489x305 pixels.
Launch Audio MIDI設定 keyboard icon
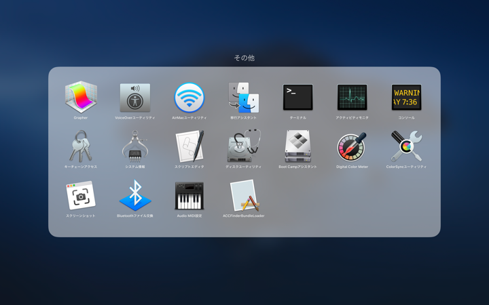[189, 196]
